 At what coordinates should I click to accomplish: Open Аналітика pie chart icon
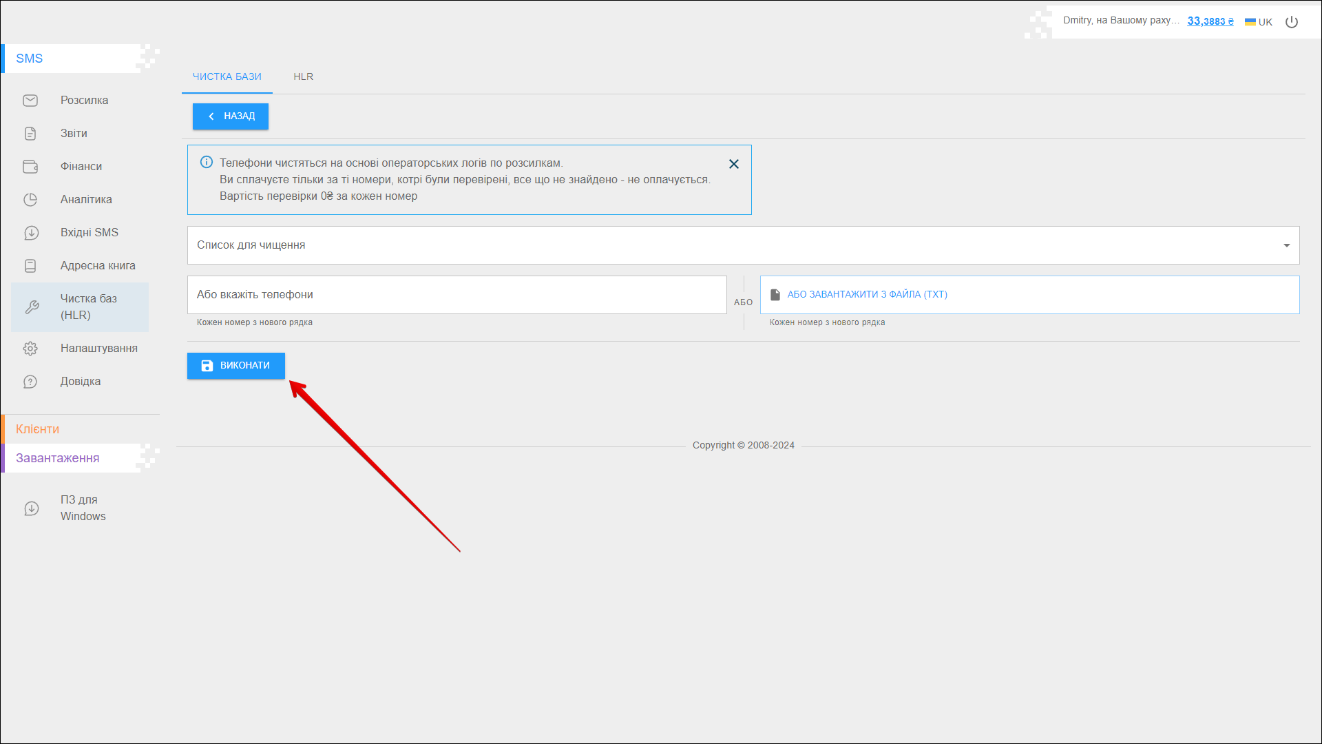pyautogui.click(x=30, y=200)
